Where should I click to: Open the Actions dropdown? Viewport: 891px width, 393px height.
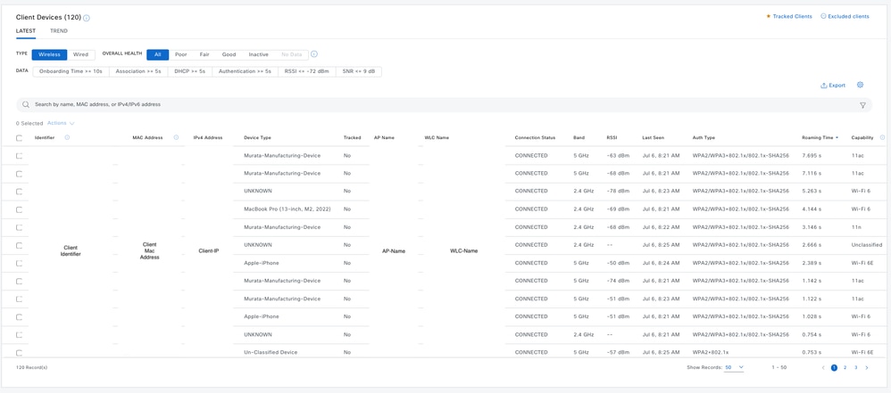tap(61, 123)
